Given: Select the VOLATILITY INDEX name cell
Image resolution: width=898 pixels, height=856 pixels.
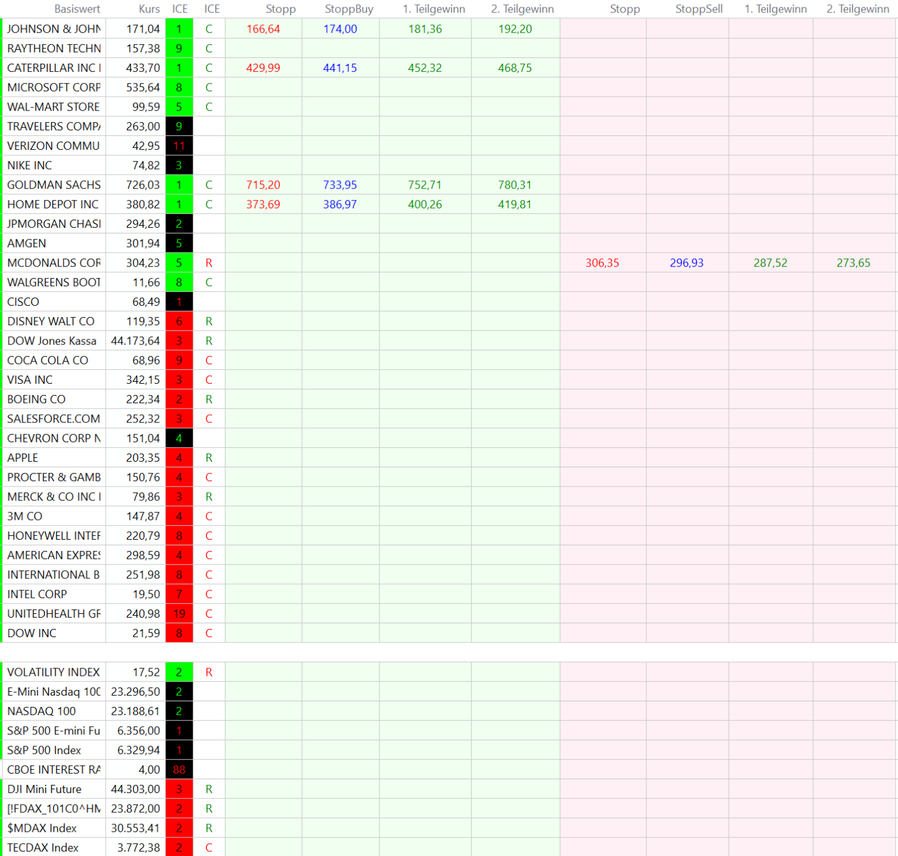Looking at the screenshot, I should 54,672.
